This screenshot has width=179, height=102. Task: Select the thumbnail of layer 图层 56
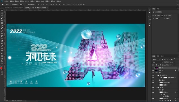(156, 68)
